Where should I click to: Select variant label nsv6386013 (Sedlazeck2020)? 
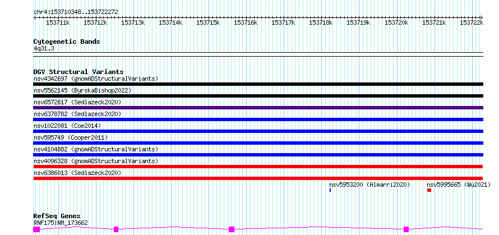(x=77, y=173)
